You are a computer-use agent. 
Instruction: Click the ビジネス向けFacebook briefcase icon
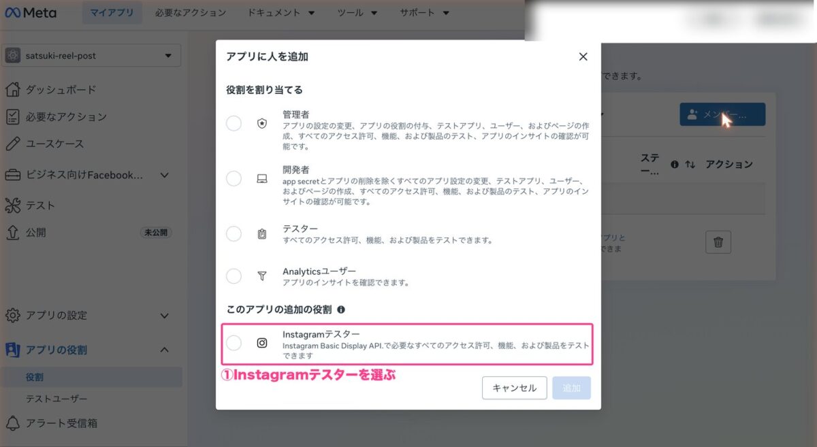12,175
